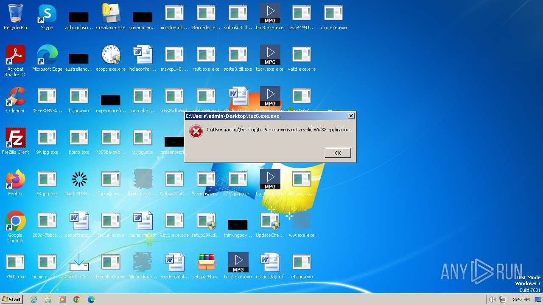Select the xxx.exe.exe file icon

[x=333, y=13]
